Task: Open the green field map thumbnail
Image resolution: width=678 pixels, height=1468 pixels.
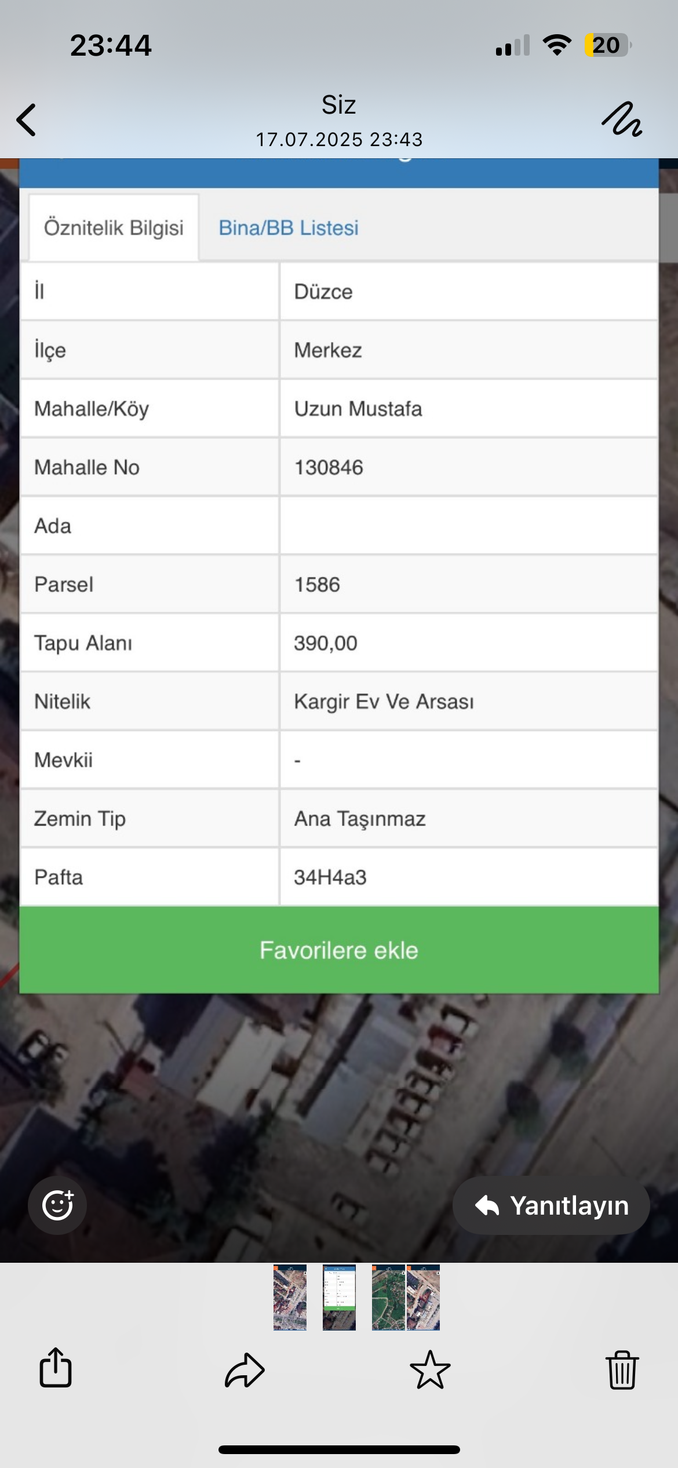Action: coord(388,1298)
